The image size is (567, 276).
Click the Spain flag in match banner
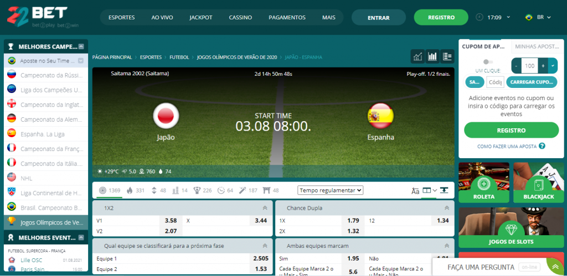tap(380, 116)
